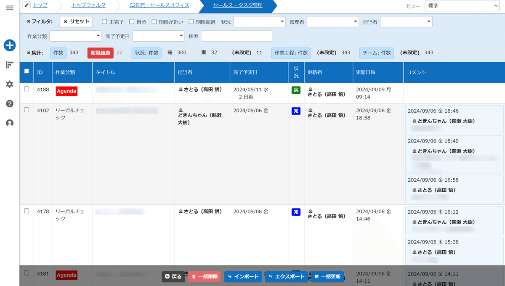505x286 pixels.
Task: Sort by コメント column header
Action: pyautogui.click(x=454, y=72)
